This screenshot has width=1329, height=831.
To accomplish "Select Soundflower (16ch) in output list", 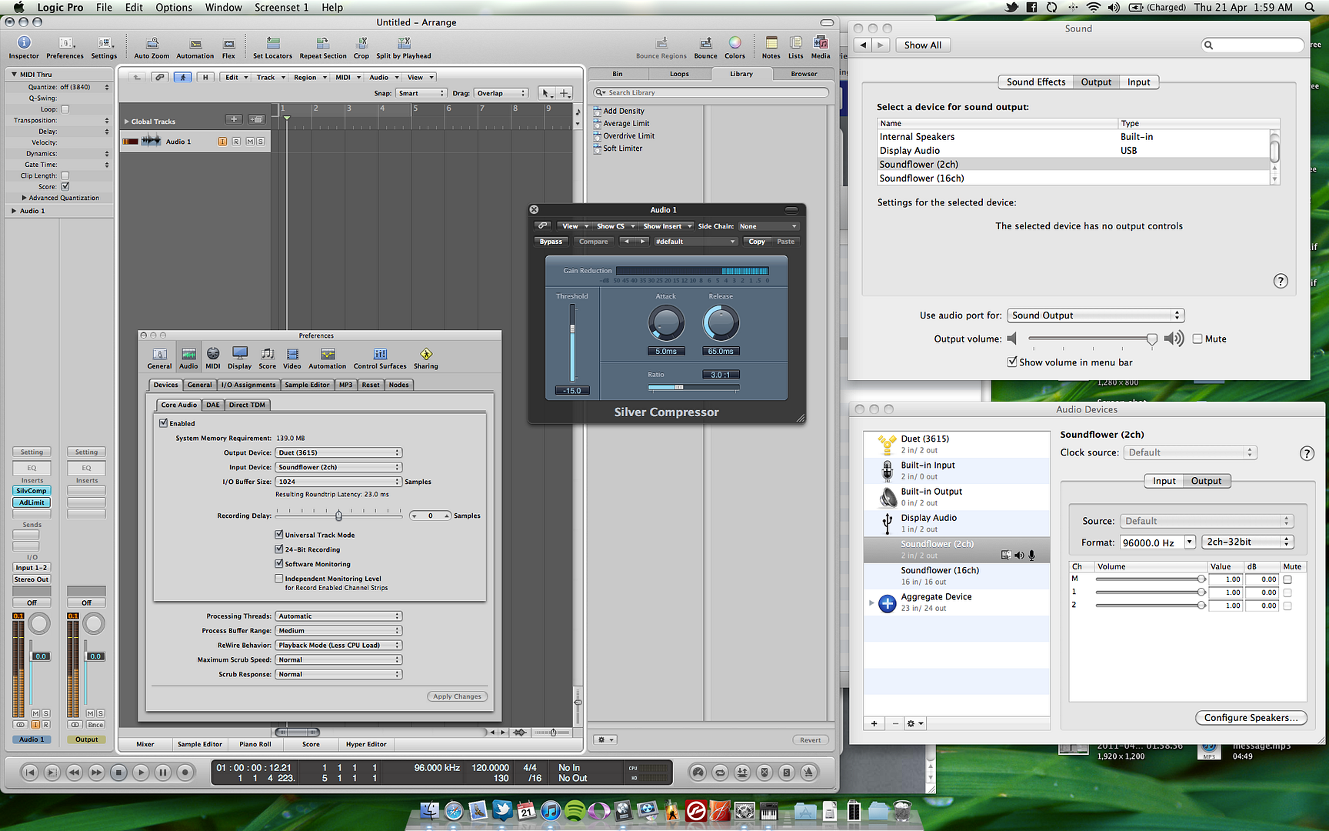I will coord(1074,179).
